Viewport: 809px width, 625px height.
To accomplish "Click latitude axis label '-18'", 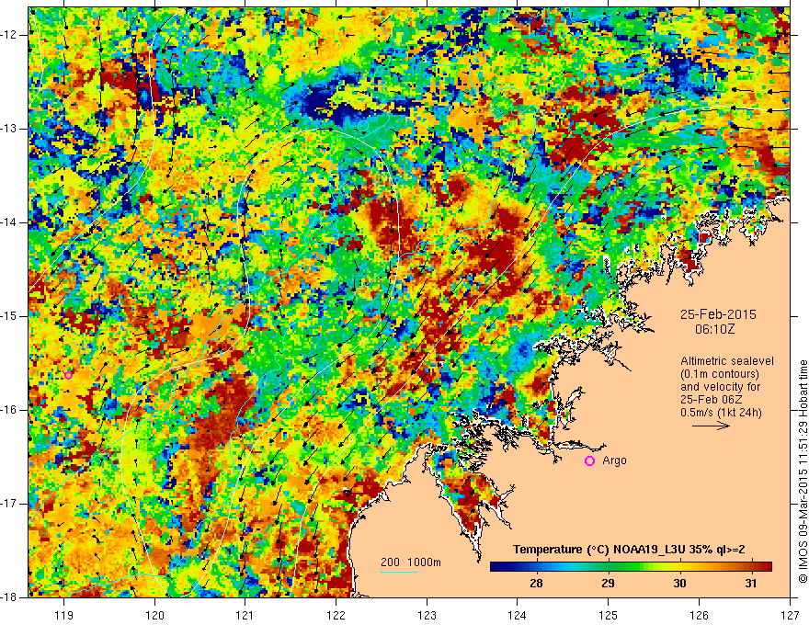I will (x=9, y=597).
